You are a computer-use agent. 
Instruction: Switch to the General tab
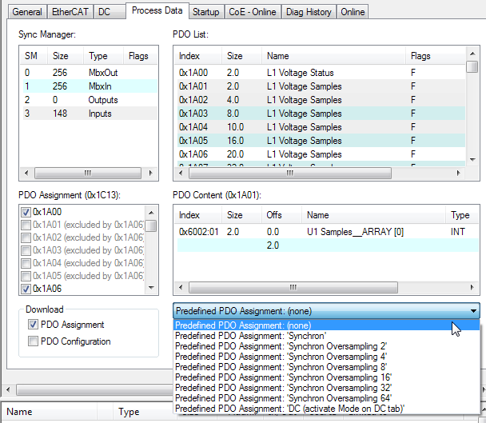27,12
